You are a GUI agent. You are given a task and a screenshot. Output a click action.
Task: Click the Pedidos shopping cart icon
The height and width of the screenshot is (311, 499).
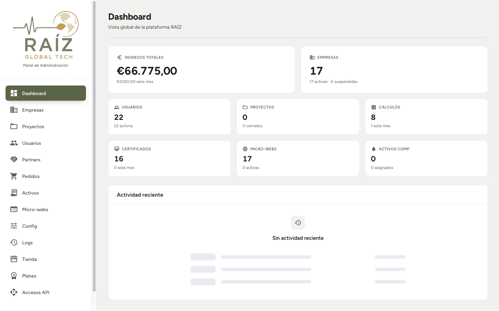[x=14, y=176]
